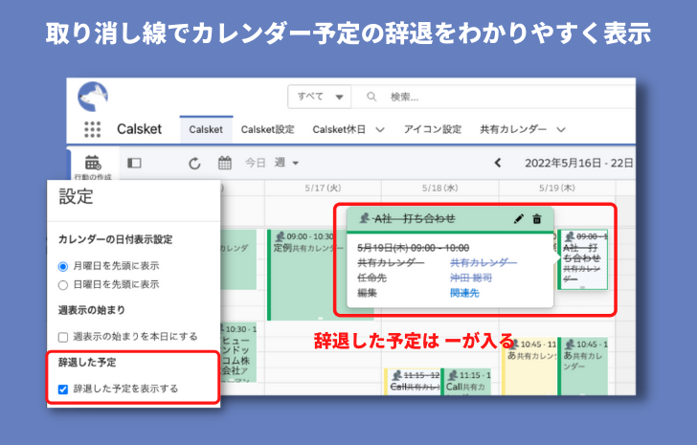Open the Calsket設定 tab
697x445 pixels.
(x=268, y=130)
